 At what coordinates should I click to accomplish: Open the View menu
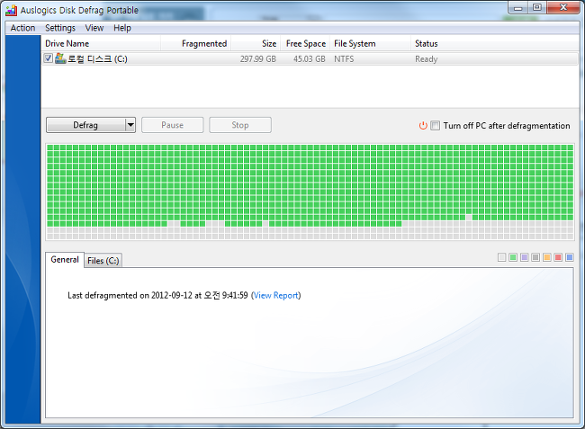click(94, 28)
